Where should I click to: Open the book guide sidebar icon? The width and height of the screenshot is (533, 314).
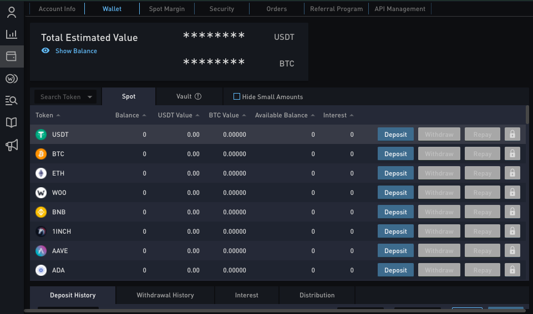[12, 122]
